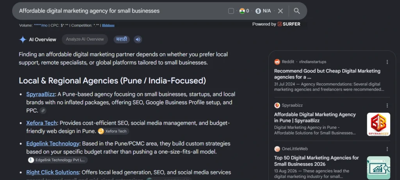Click the AI Overview sparkle icon
Screen dimensions: 400x180
(x=23, y=40)
